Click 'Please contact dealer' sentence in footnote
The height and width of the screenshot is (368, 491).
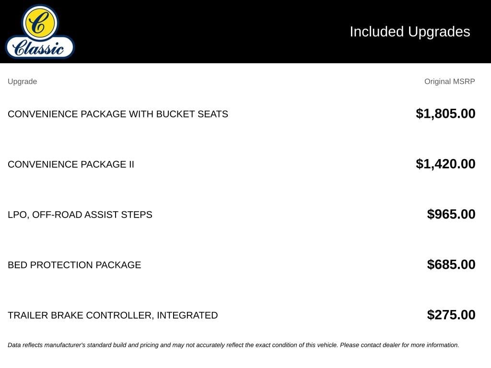coord(399,345)
